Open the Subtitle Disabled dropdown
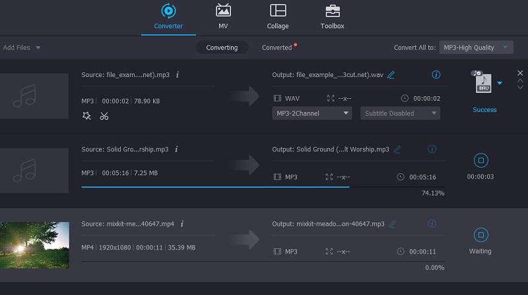The width and height of the screenshot is (528, 295). pos(401,113)
